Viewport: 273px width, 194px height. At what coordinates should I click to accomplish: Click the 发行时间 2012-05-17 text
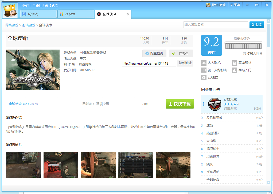(x=79, y=70)
